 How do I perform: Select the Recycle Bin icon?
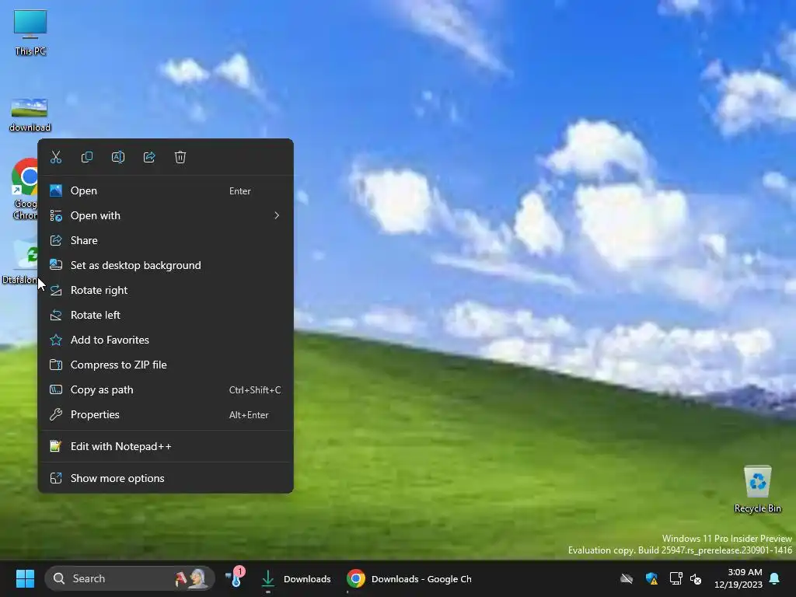point(757,489)
